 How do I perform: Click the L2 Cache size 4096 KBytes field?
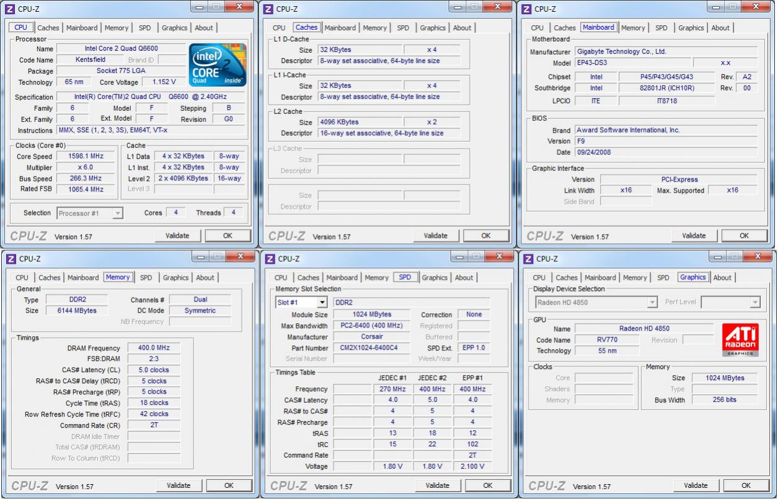pyautogui.click(x=360, y=122)
